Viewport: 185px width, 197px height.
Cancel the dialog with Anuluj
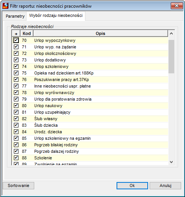point(165,185)
